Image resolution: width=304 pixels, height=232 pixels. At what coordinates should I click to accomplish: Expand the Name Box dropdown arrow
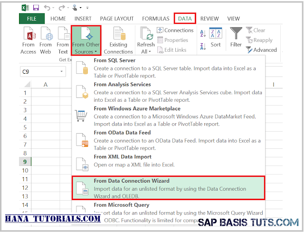point(62,72)
